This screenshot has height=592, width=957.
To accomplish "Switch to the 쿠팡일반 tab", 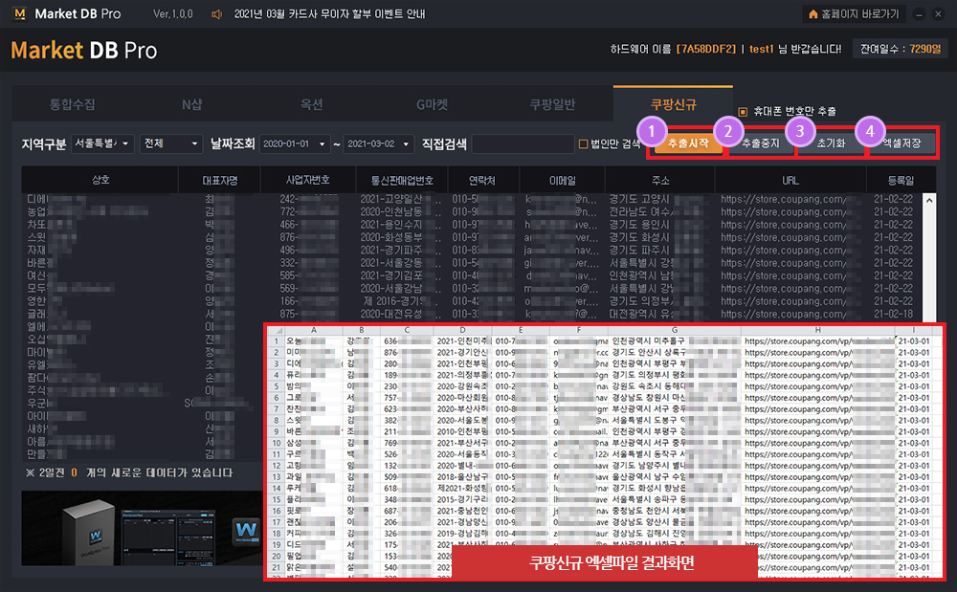I will click(x=552, y=104).
